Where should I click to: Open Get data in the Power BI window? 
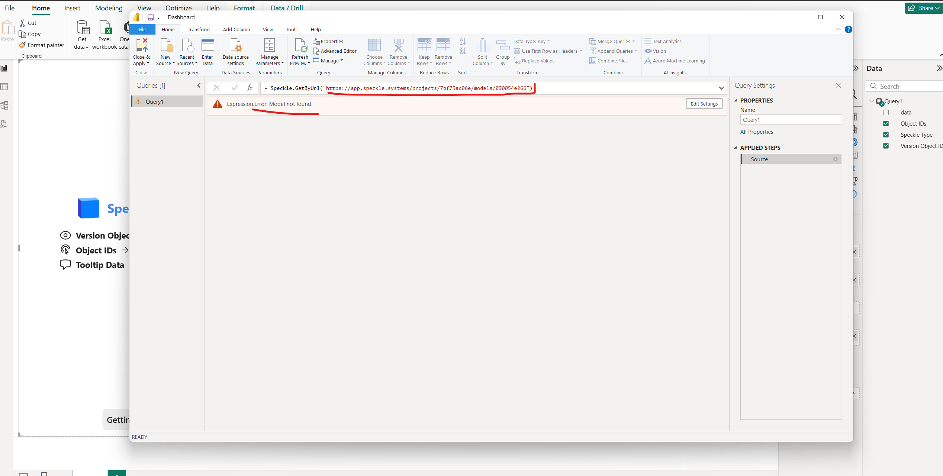pos(82,35)
